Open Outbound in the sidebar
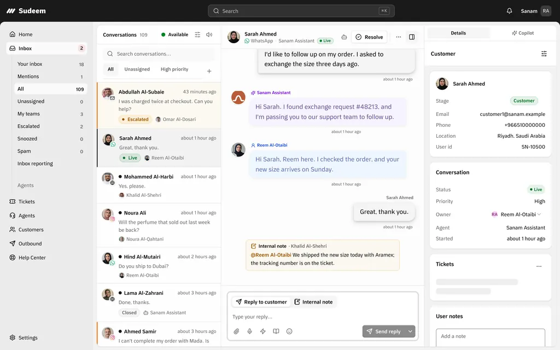The image size is (560, 350). pyautogui.click(x=46, y=243)
